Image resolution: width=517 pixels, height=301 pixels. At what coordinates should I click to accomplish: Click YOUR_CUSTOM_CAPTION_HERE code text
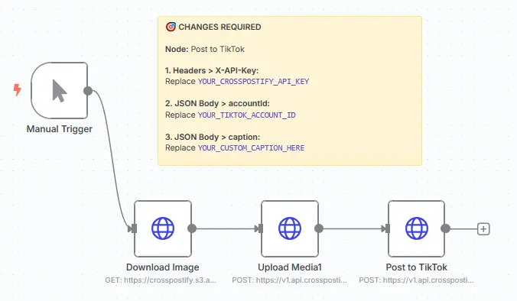pos(251,148)
